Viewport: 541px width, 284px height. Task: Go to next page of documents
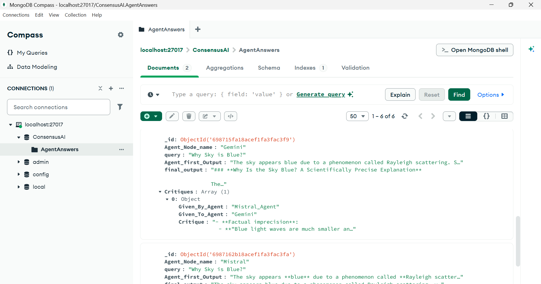point(433,116)
